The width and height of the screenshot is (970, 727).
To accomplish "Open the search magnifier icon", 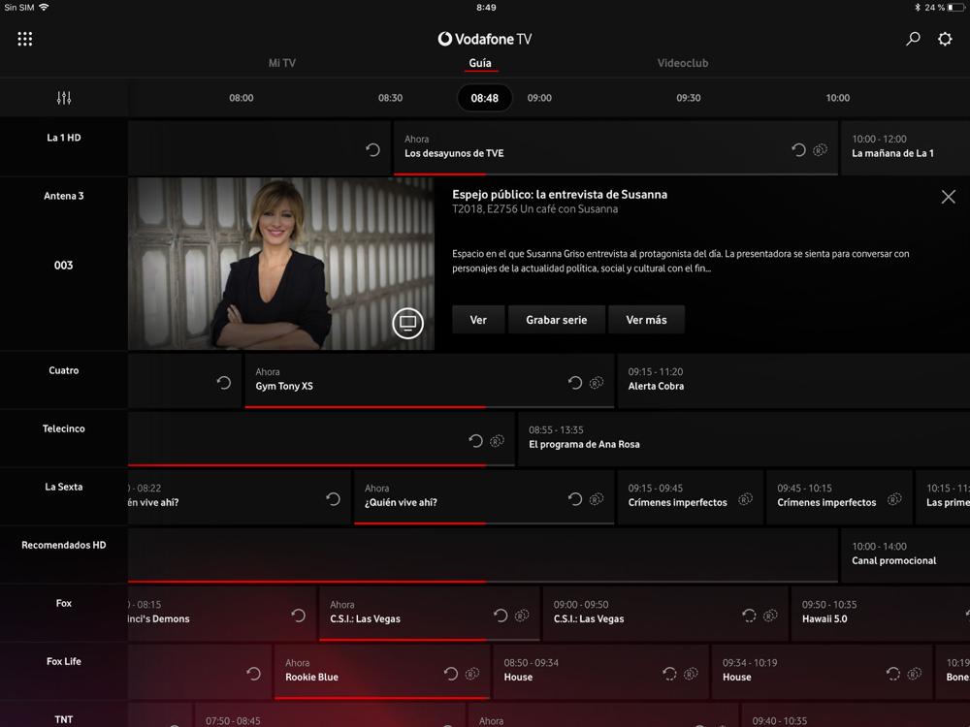I will [913, 39].
